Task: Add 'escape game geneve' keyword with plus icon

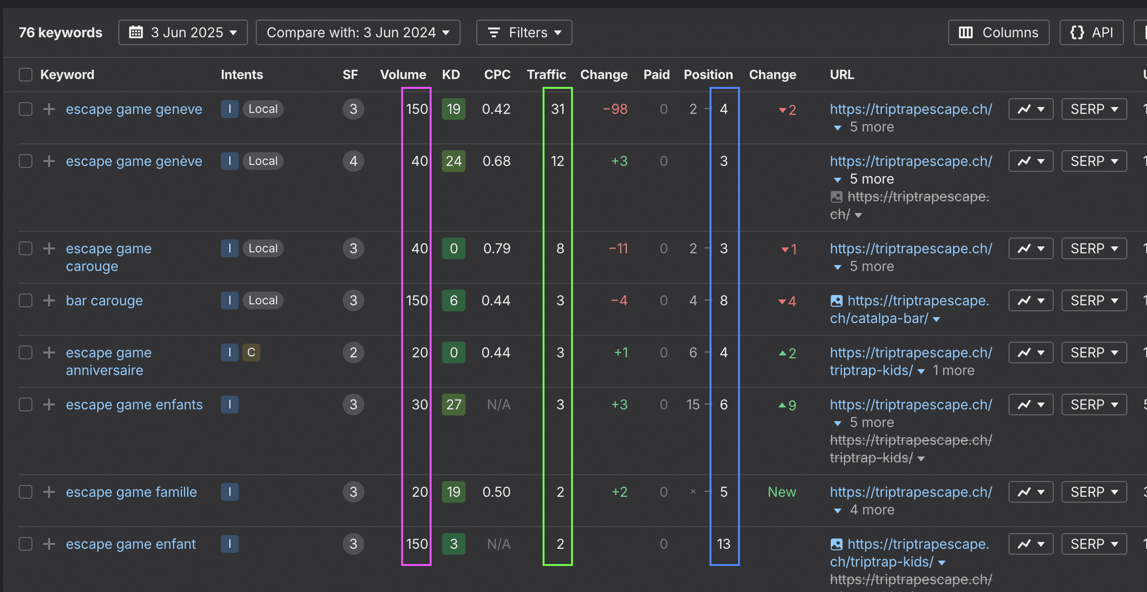Action: tap(49, 109)
